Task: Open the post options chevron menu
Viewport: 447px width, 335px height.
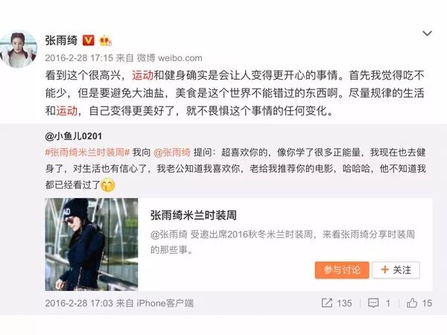Action: [427, 33]
